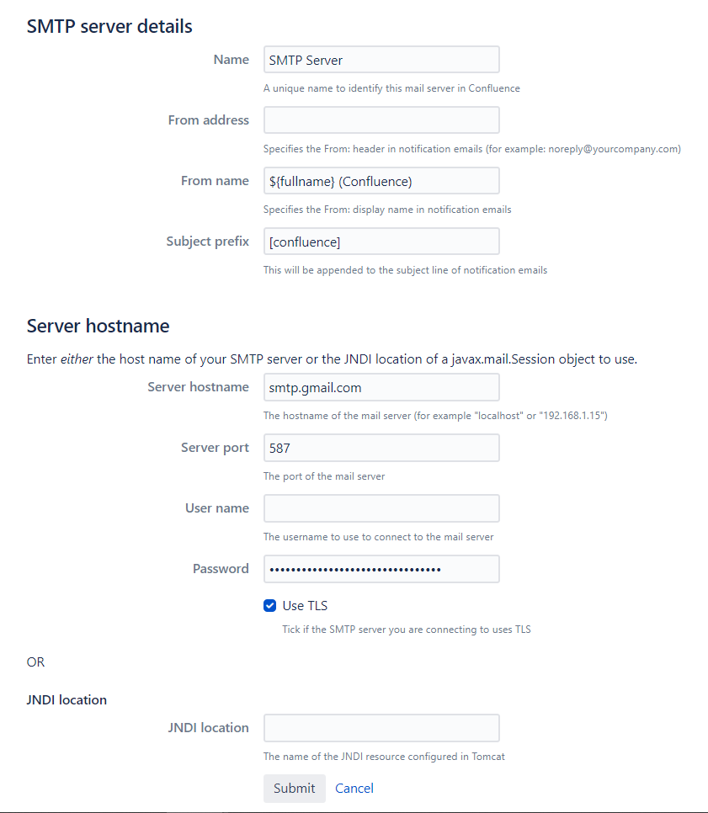Click the Password input box
Viewport: 708px width, 813px height.
(381, 568)
